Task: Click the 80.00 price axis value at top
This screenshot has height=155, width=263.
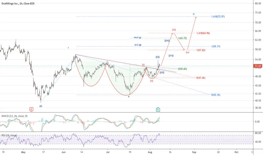Action: point(258,3)
